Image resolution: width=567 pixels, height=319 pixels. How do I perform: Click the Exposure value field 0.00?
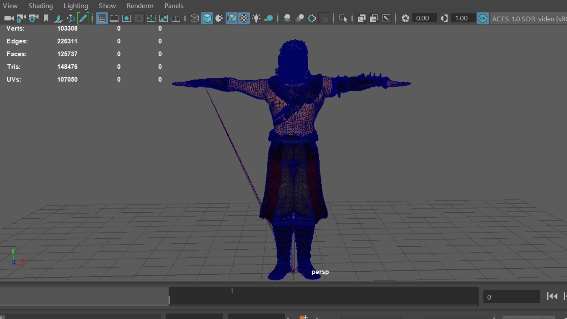tap(424, 18)
